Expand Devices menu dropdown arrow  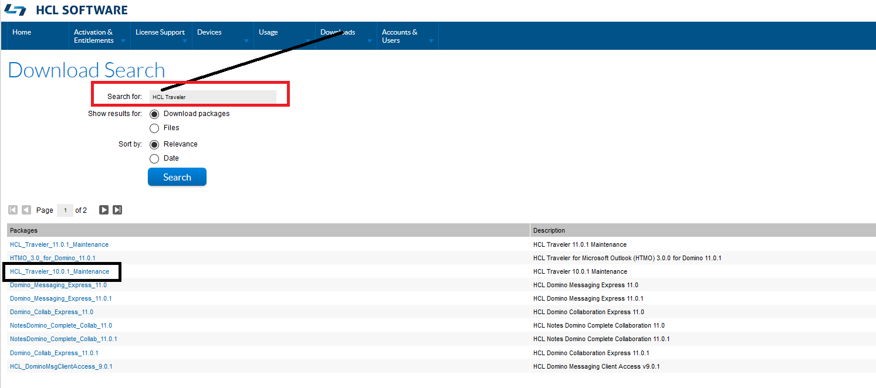coord(246,41)
